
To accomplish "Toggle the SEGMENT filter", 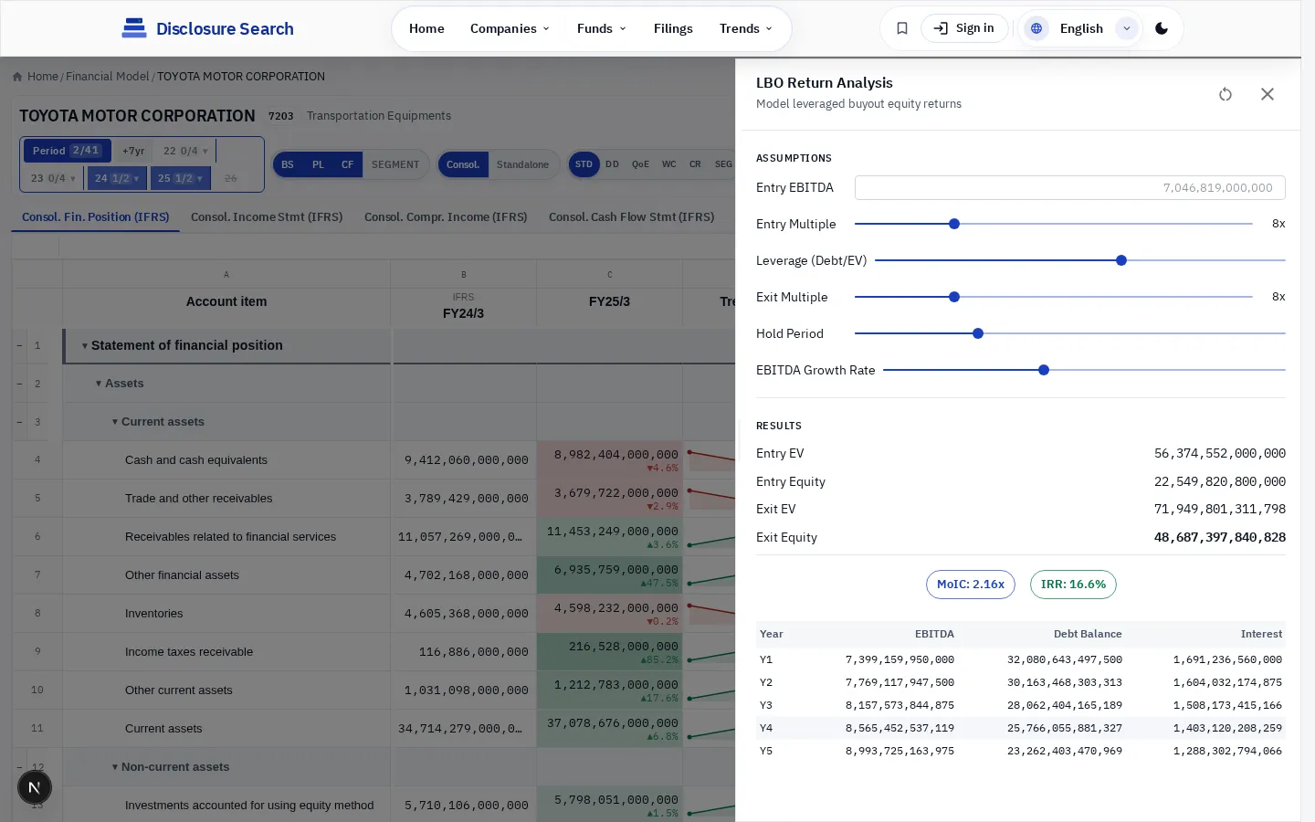I will [395, 164].
